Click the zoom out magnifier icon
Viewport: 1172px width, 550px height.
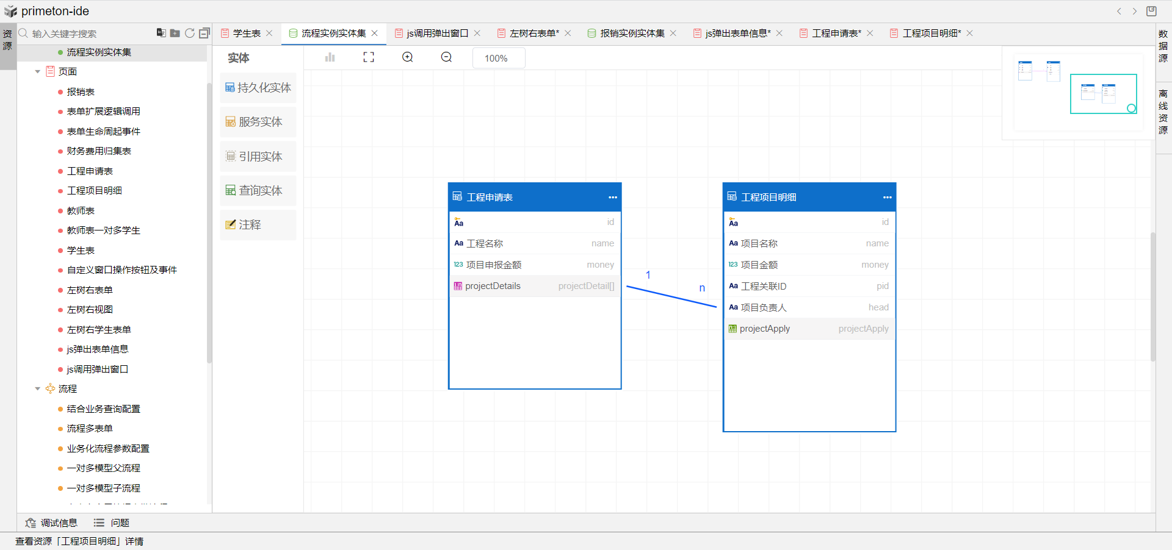click(447, 57)
